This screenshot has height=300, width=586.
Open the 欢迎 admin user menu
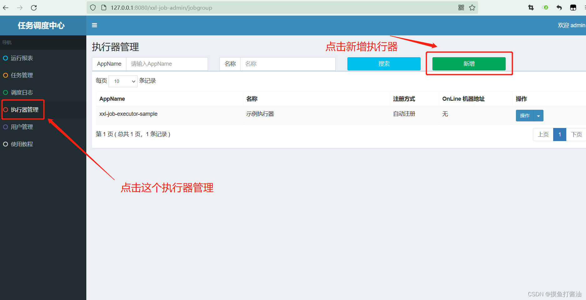click(572, 25)
